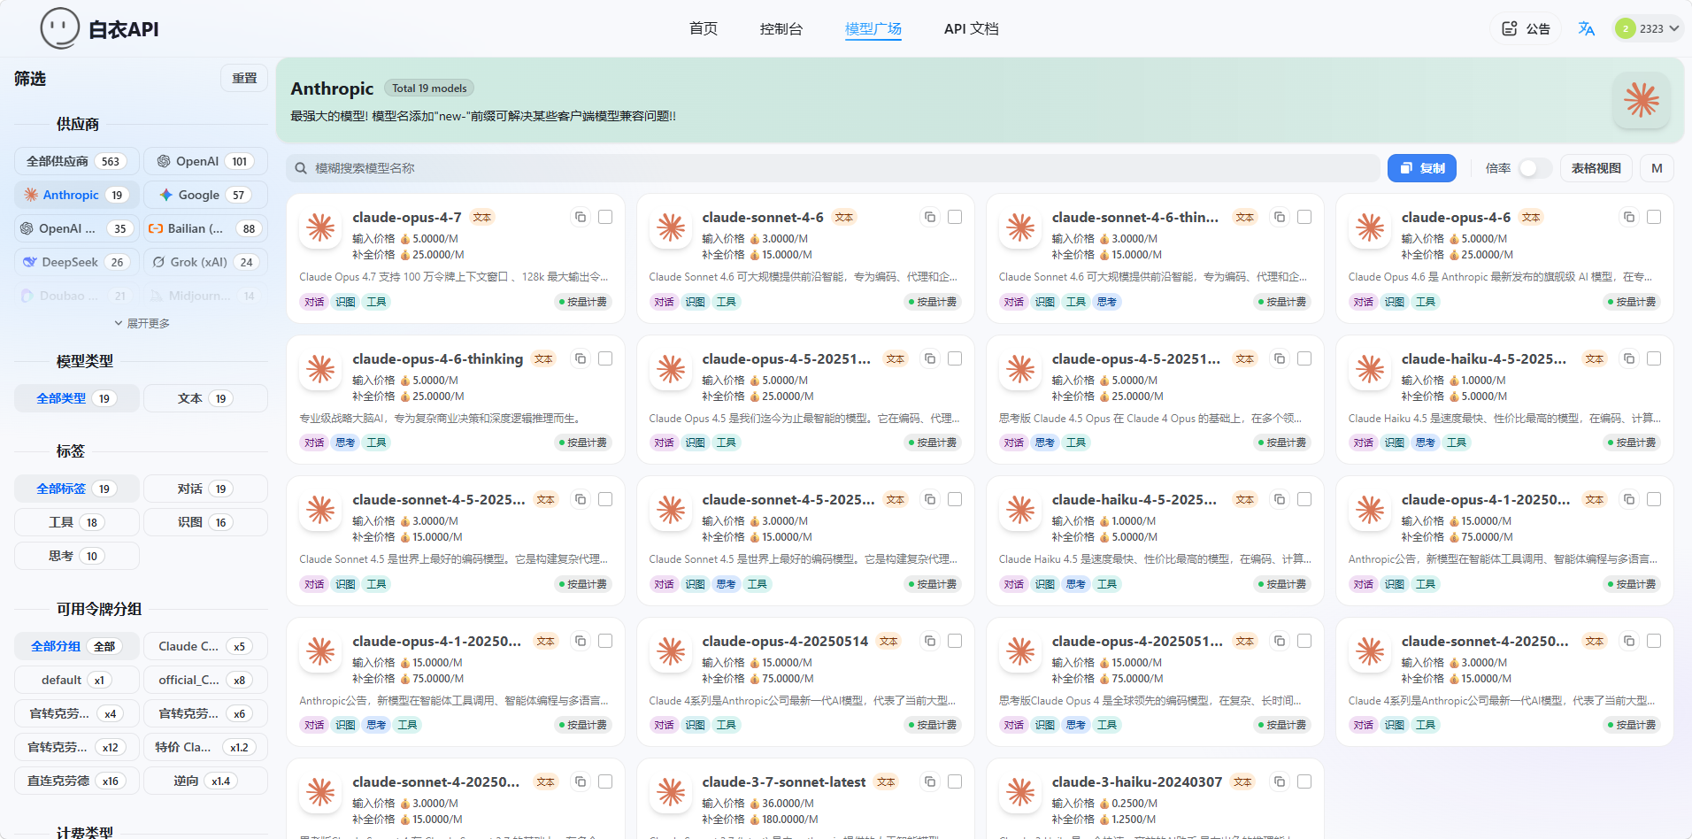Screen dimensions: 1692x839
Task: Click the search magnifier icon
Action: click(x=301, y=168)
